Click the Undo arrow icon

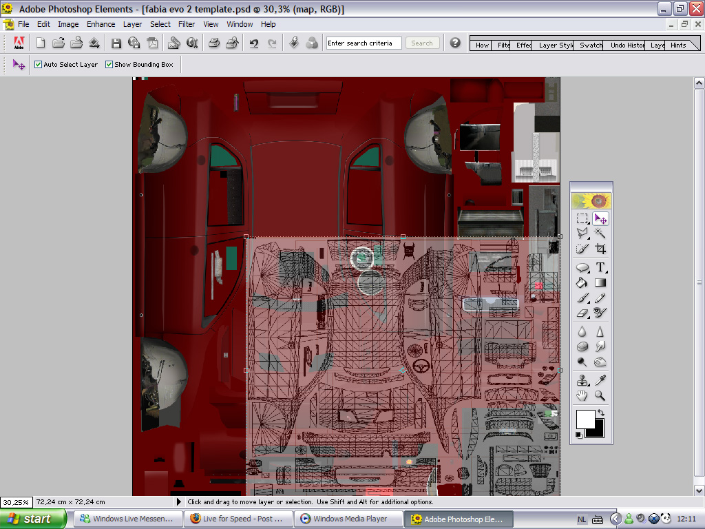254,43
